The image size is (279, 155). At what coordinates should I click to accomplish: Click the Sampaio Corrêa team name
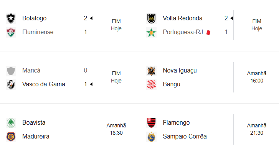click(185, 137)
